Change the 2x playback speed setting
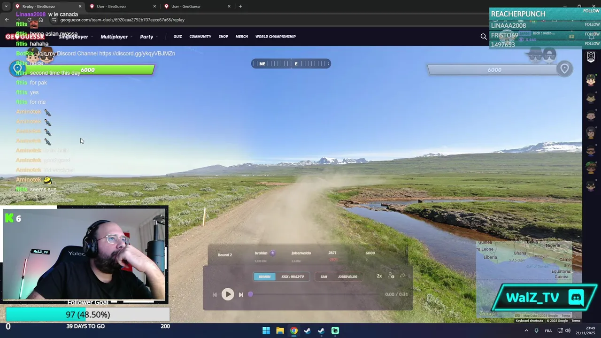This screenshot has width=601, height=338. click(x=379, y=276)
